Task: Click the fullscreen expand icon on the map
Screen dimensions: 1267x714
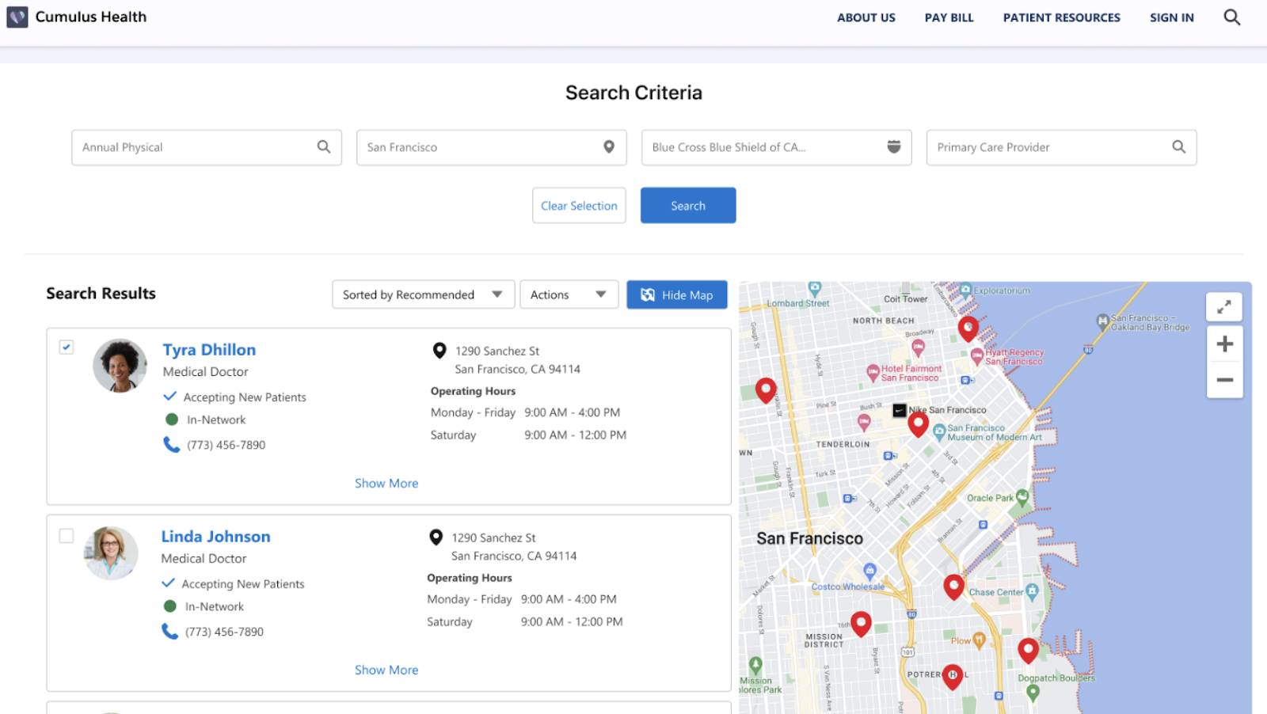Action: point(1224,307)
